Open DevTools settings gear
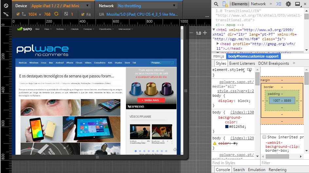The height and width of the screenshot is (173, 309). point(288,4)
